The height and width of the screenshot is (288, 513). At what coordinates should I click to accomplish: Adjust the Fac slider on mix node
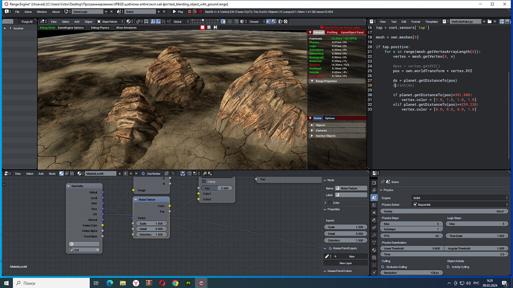click(217, 188)
